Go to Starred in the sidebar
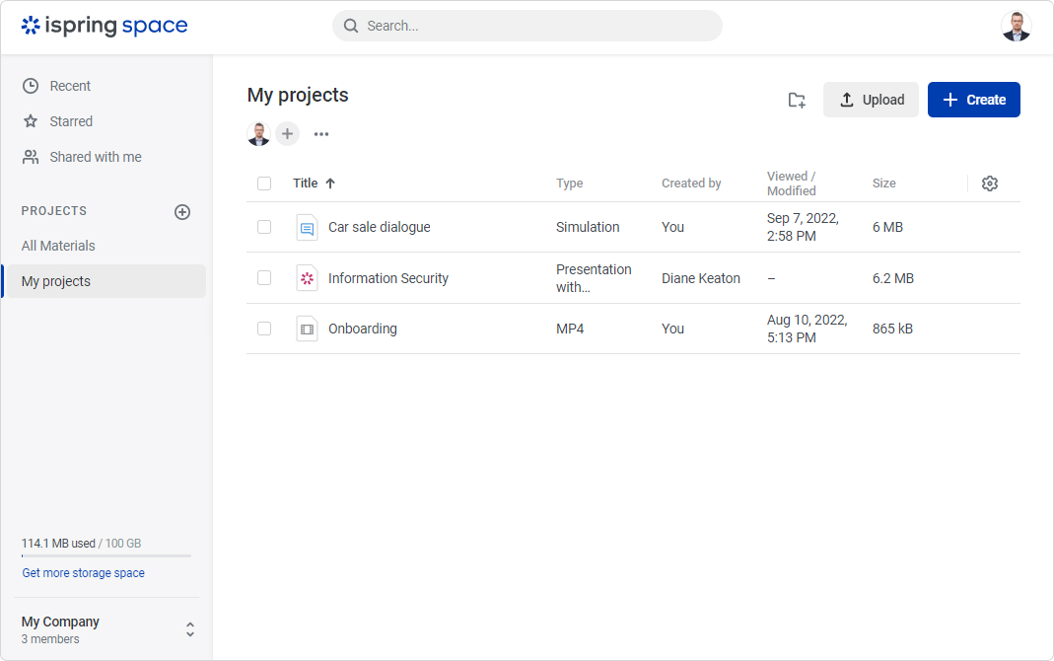 (x=71, y=121)
